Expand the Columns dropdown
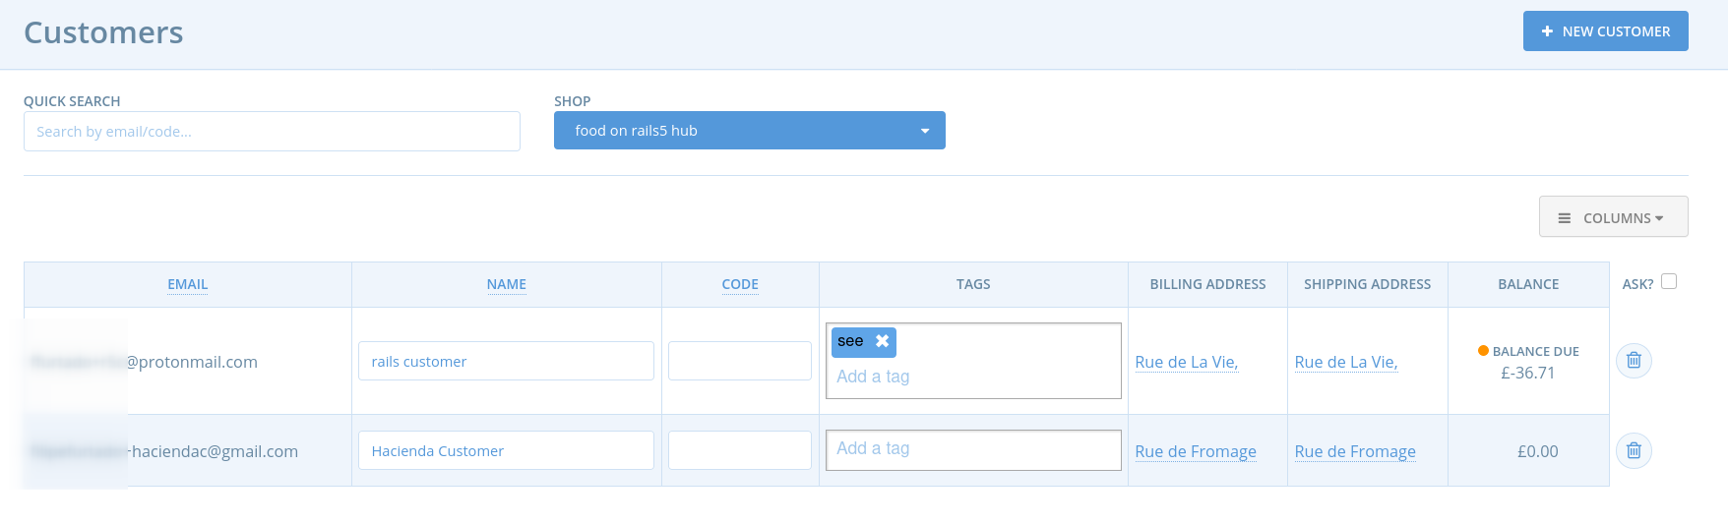This screenshot has width=1728, height=524. click(1613, 217)
